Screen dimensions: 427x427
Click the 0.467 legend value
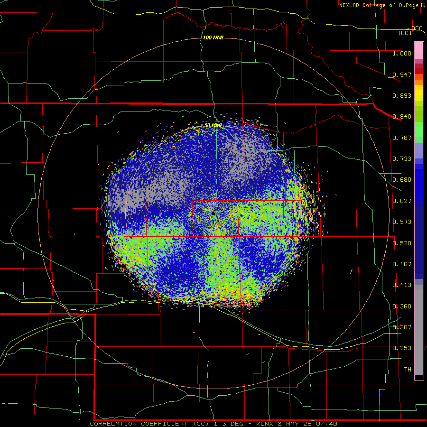tap(402, 264)
